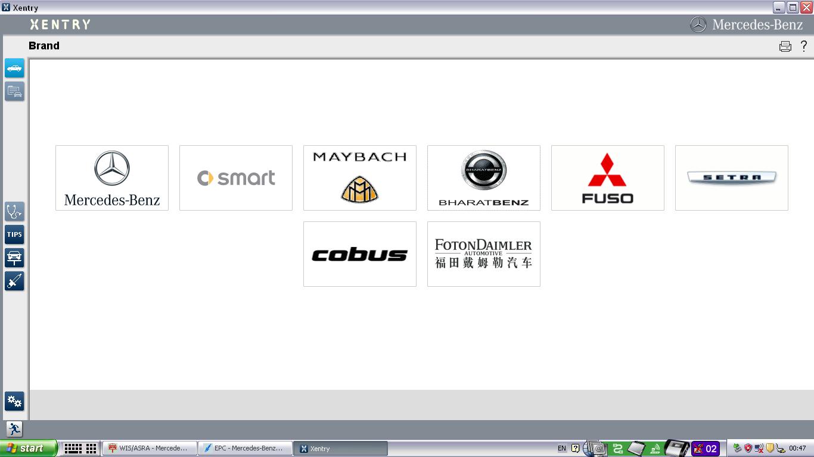Viewport: 814px width, 457px height.
Task: Click the spark plug tool icon
Action: coord(14,281)
